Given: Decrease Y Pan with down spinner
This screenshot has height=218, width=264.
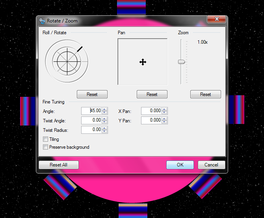Looking at the screenshot, I should click(x=164, y=122).
